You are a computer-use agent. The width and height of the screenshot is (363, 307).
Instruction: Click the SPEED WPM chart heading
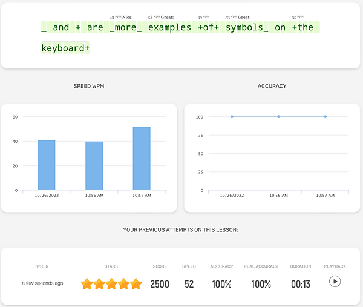[89, 87]
